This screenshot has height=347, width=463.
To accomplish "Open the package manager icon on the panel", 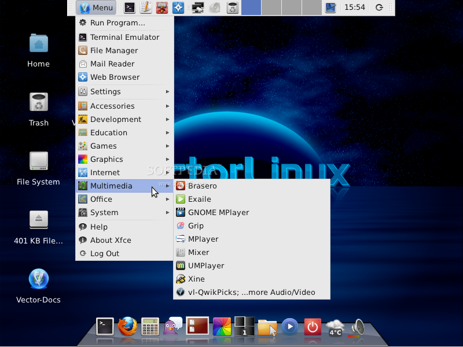I will click(x=161, y=8).
